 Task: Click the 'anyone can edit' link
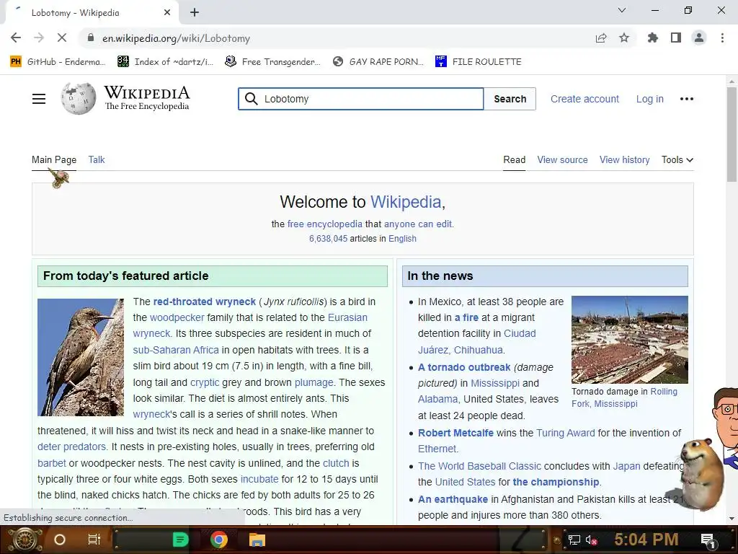point(417,224)
